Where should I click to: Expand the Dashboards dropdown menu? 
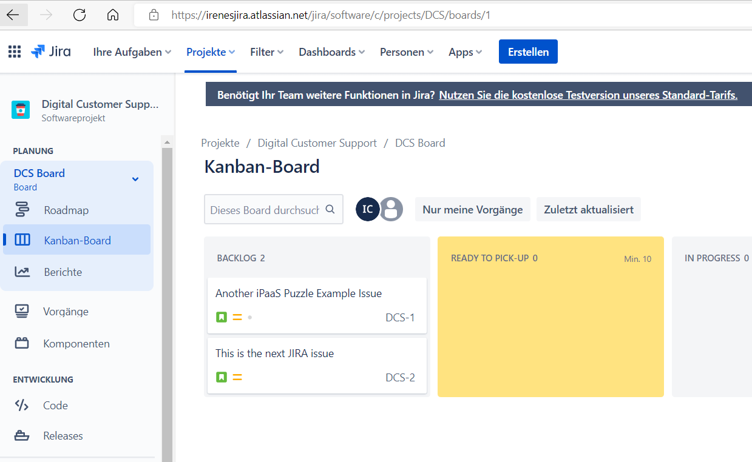[x=331, y=52]
